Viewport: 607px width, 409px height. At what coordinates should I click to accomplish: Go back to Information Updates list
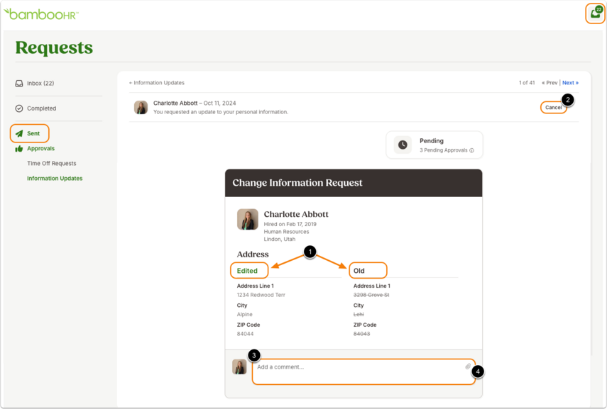click(157, 83)
